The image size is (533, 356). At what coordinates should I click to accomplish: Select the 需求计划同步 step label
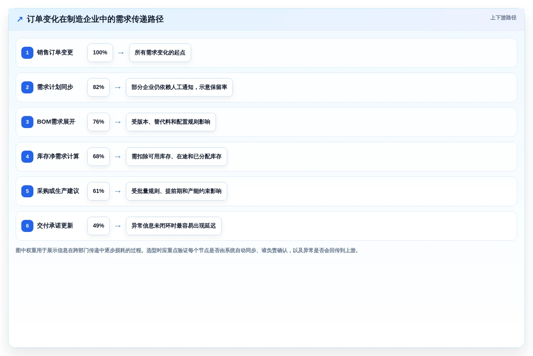[x=55, y=87]
